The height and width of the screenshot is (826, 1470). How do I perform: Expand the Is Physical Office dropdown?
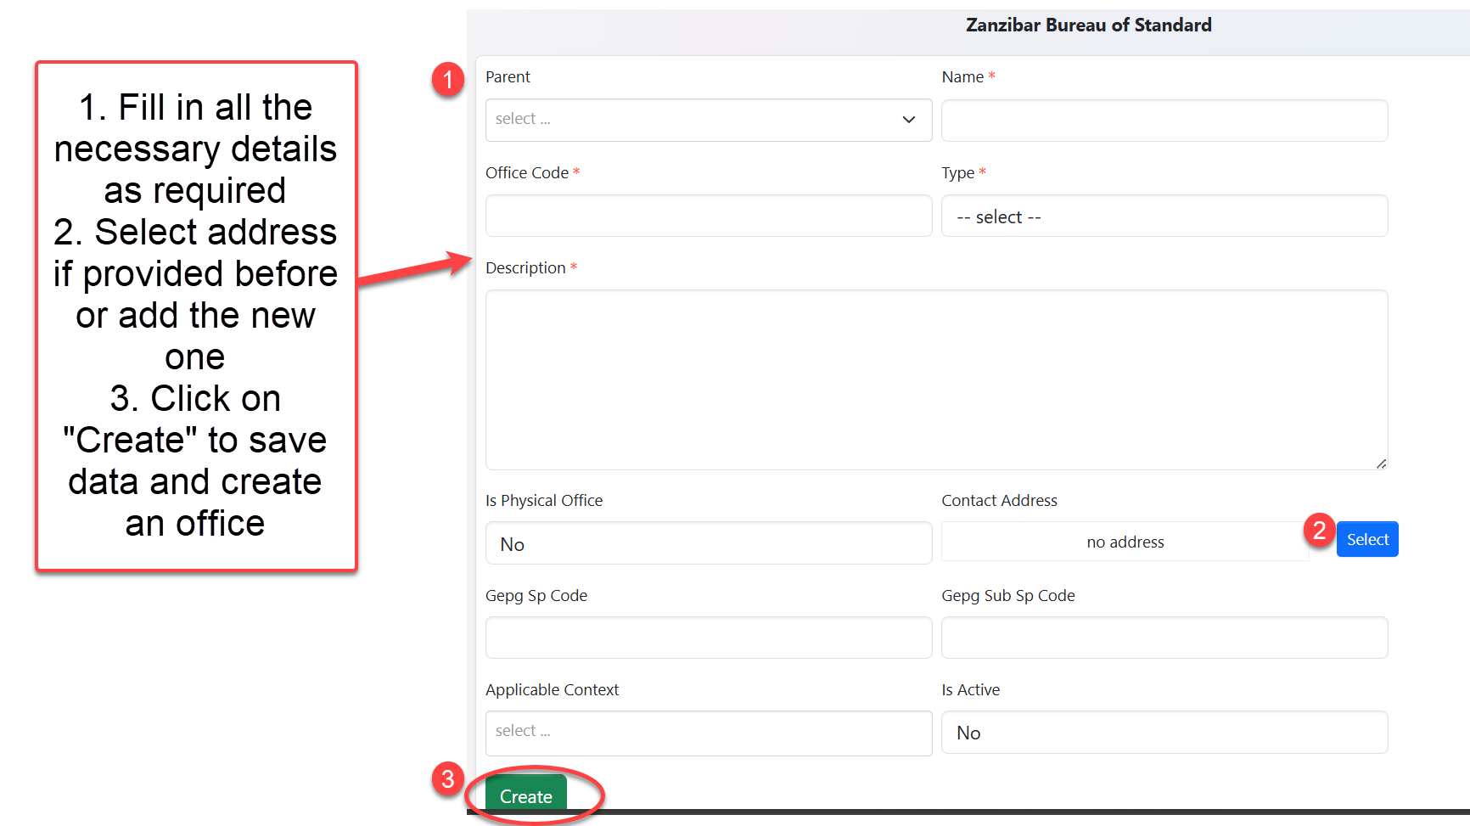pyautogui.click(x=708, y=543)
